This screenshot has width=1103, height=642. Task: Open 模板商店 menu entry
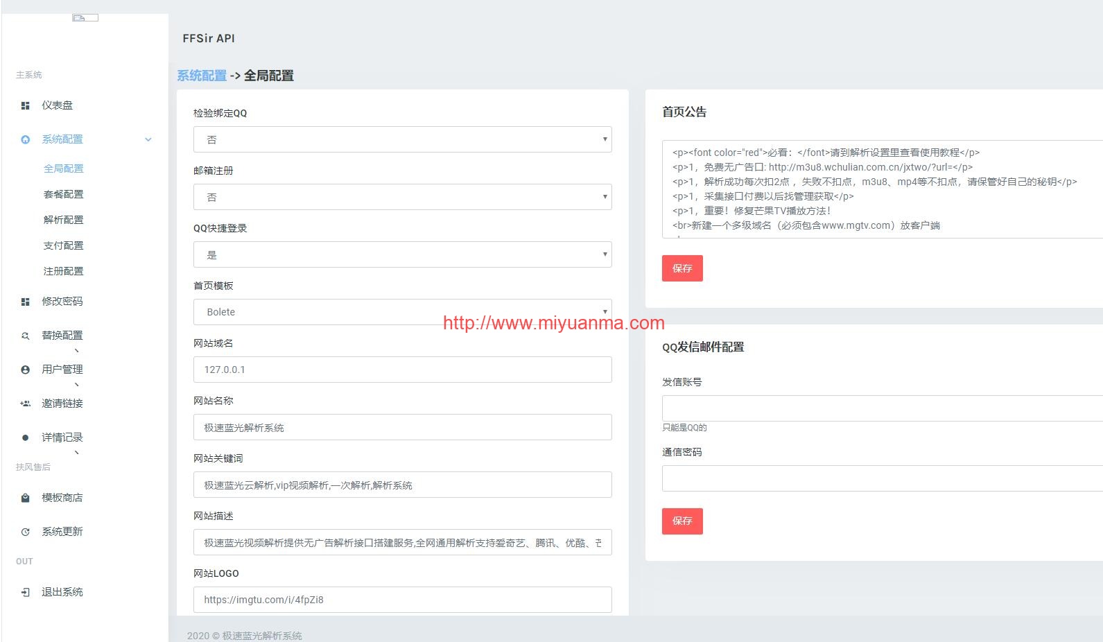[62, 498]
